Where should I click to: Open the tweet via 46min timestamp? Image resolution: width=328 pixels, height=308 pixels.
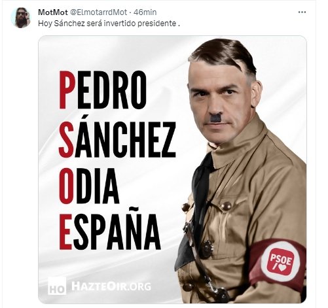(x=145, y=12)
